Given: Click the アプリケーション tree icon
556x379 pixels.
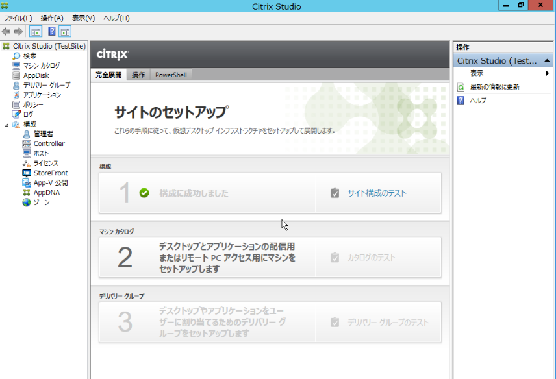Looking at the screenshot, I should [x=16, y=95].
